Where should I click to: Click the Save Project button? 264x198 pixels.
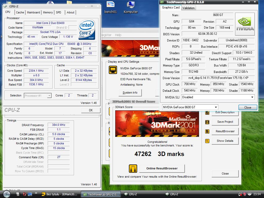(x=225, y=122)
